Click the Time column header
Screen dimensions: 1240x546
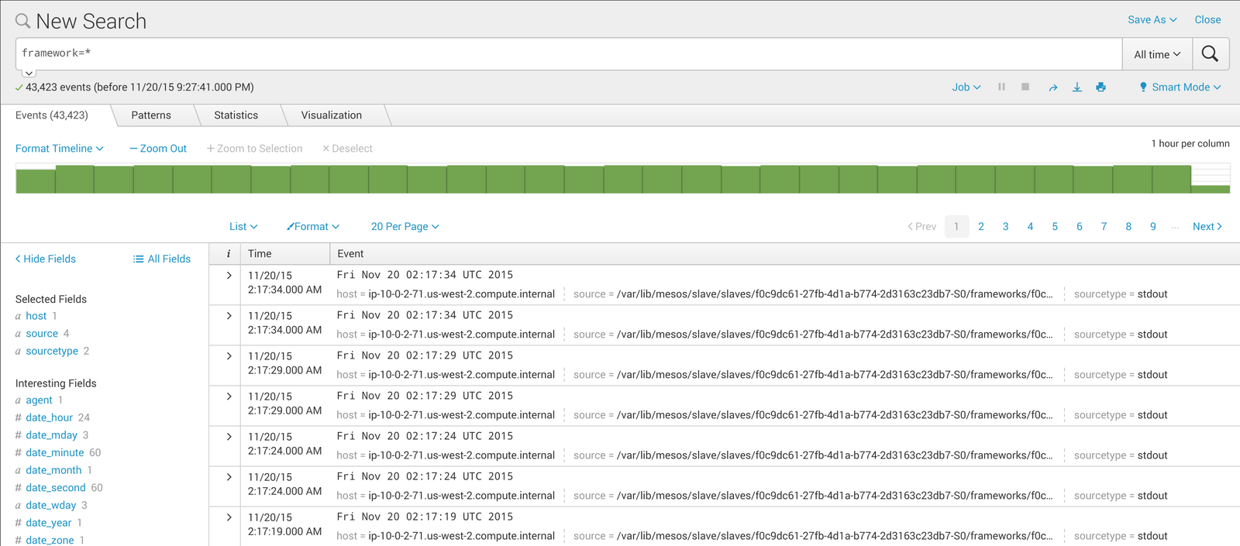coord(260,254)
